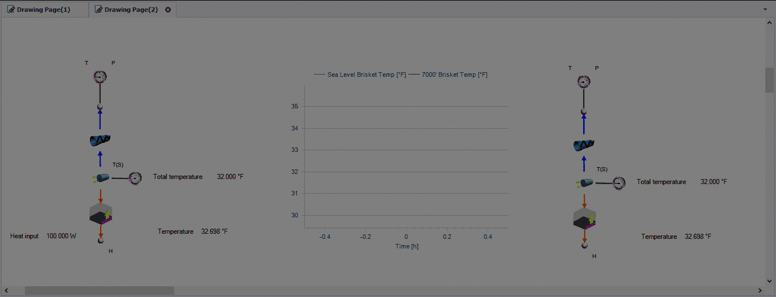776x297 pixels.
Task: Select blue arrow below left pipe component
Action: (100, 158)
